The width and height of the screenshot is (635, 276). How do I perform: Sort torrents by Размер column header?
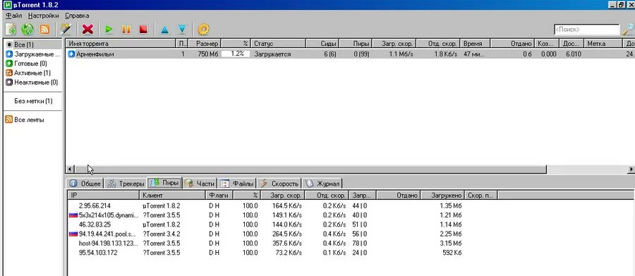click(x=205, y=43)
